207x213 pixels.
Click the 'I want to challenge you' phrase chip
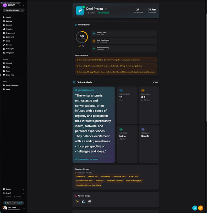pos(134,181)
